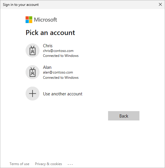Click the Microsoft logo
165x168 pixels.
[x=41, y=20]
